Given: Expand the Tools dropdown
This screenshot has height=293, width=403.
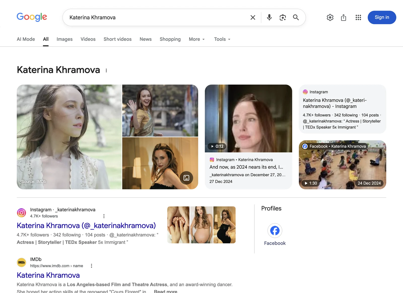Looking at the screenshot, I should (x=222, y=39).
